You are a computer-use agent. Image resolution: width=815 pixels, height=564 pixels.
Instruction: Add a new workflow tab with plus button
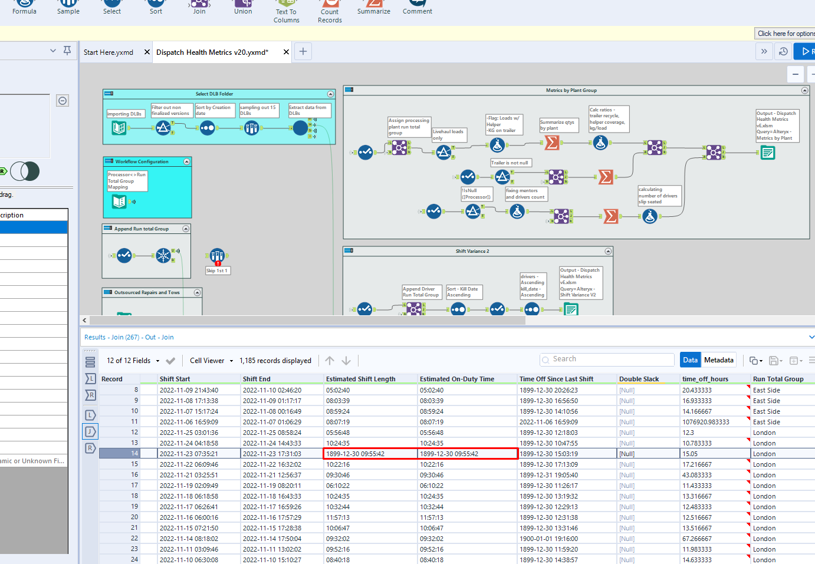(303, 52)
